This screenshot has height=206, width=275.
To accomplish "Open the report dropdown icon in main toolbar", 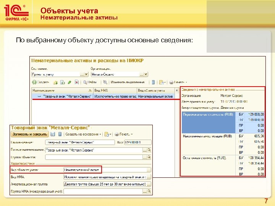I will pos(162,82).
